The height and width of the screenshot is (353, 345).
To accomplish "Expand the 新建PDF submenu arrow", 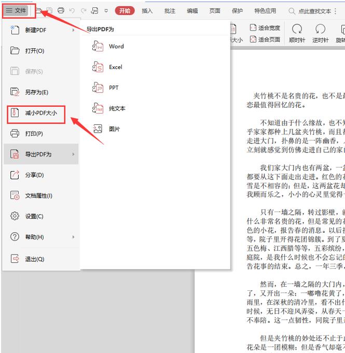I will [73, 30].
